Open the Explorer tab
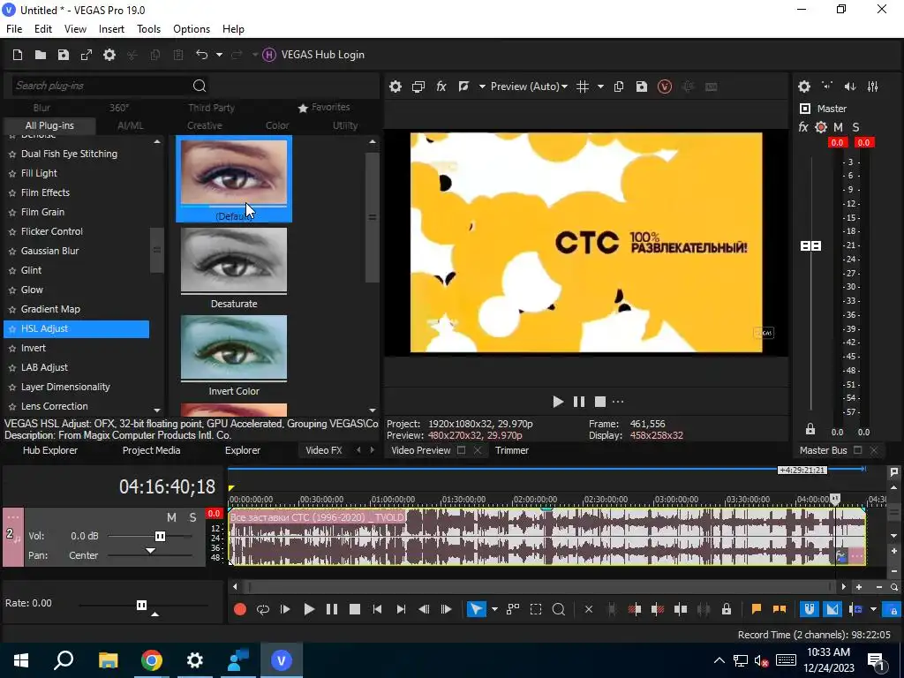Screen dimensions: 904x678 pos(242,451)
